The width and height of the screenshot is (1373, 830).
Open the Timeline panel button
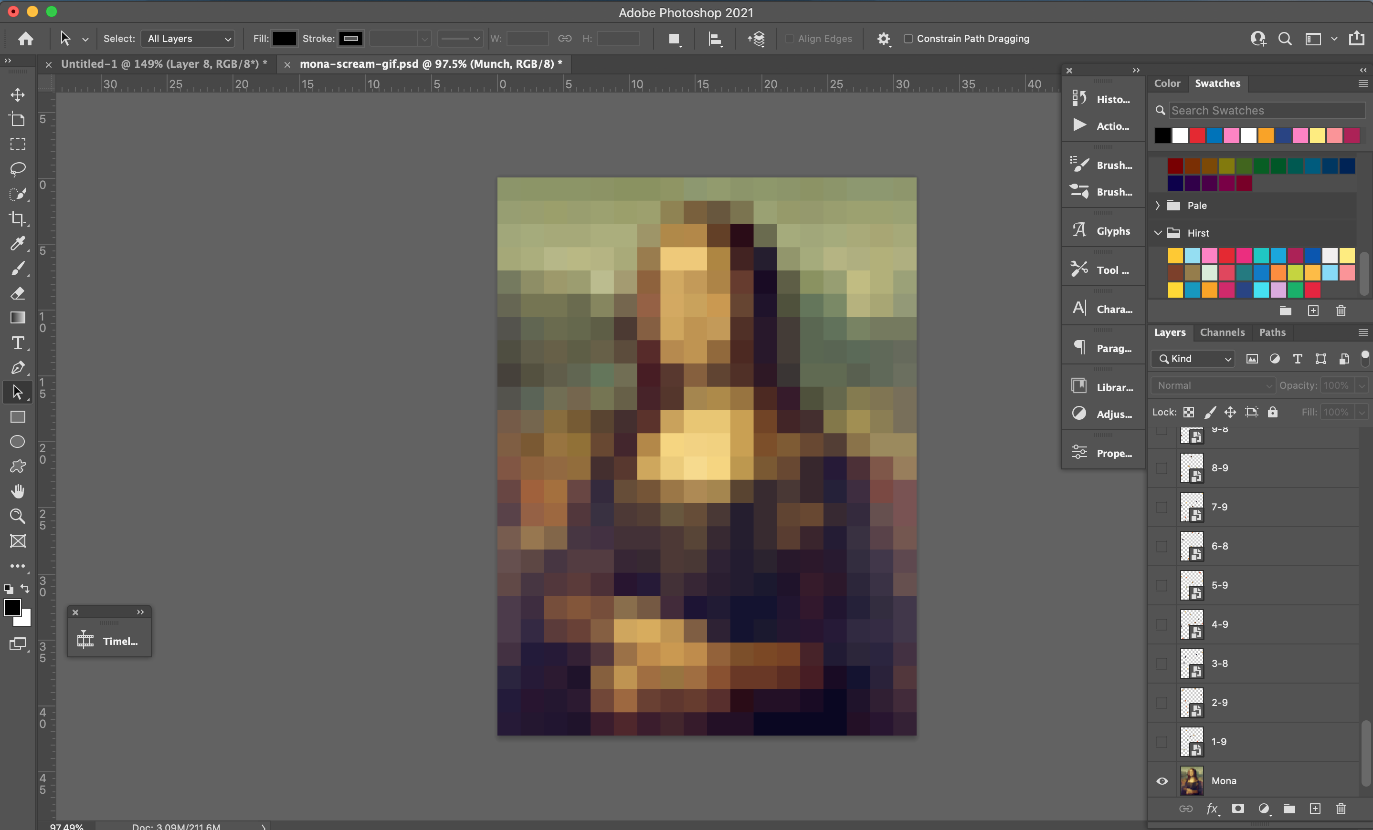(x=109, y=640)
